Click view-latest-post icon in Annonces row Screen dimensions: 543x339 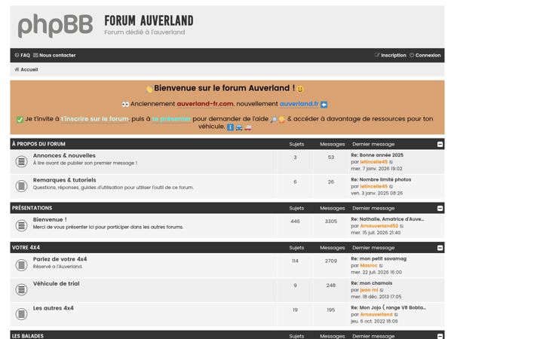click(391, 162)
